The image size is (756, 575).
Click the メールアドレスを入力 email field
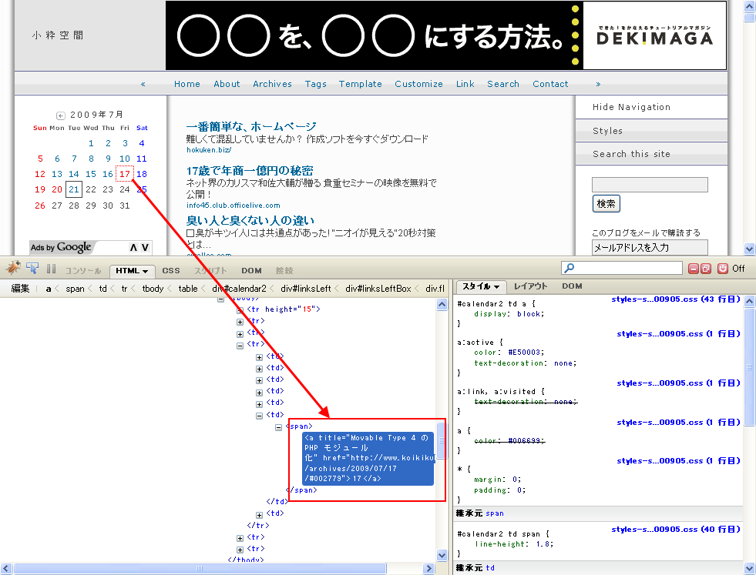point(650,248)
